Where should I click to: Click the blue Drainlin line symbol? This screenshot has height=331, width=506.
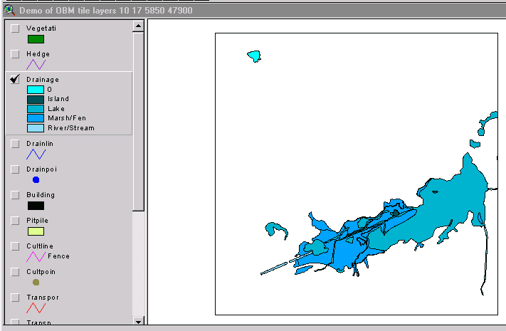pos(36,154)
